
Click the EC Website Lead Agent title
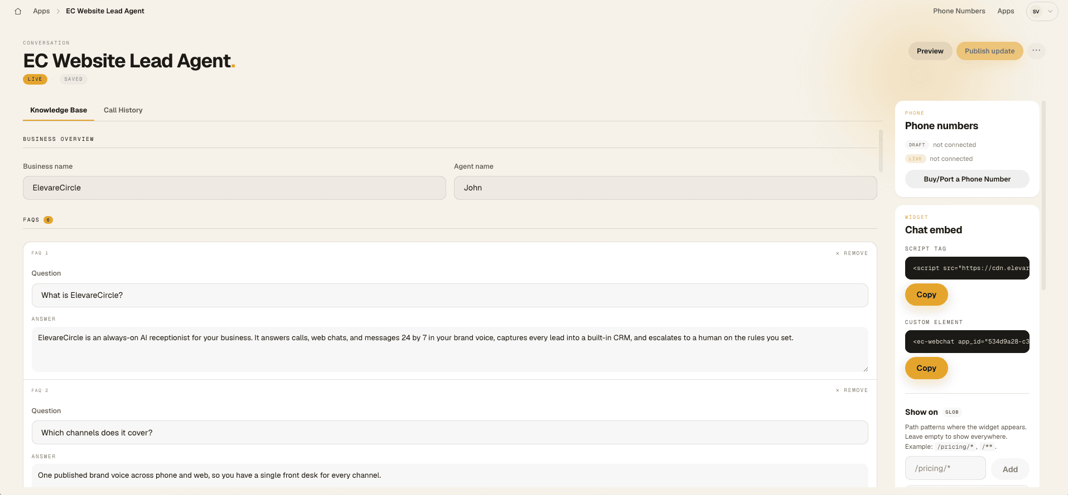coord(129,61)
